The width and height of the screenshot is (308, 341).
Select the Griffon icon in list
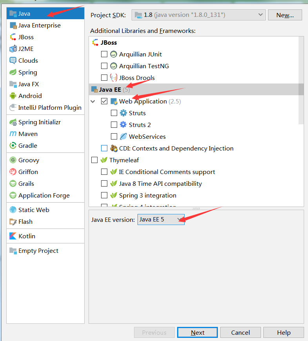click(x=13, y=172)
